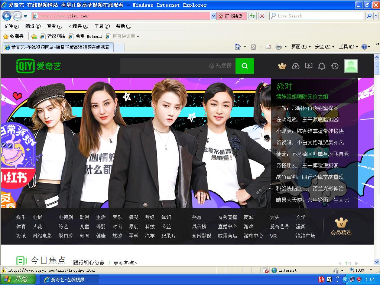Click the green search magnifier button

244,66
